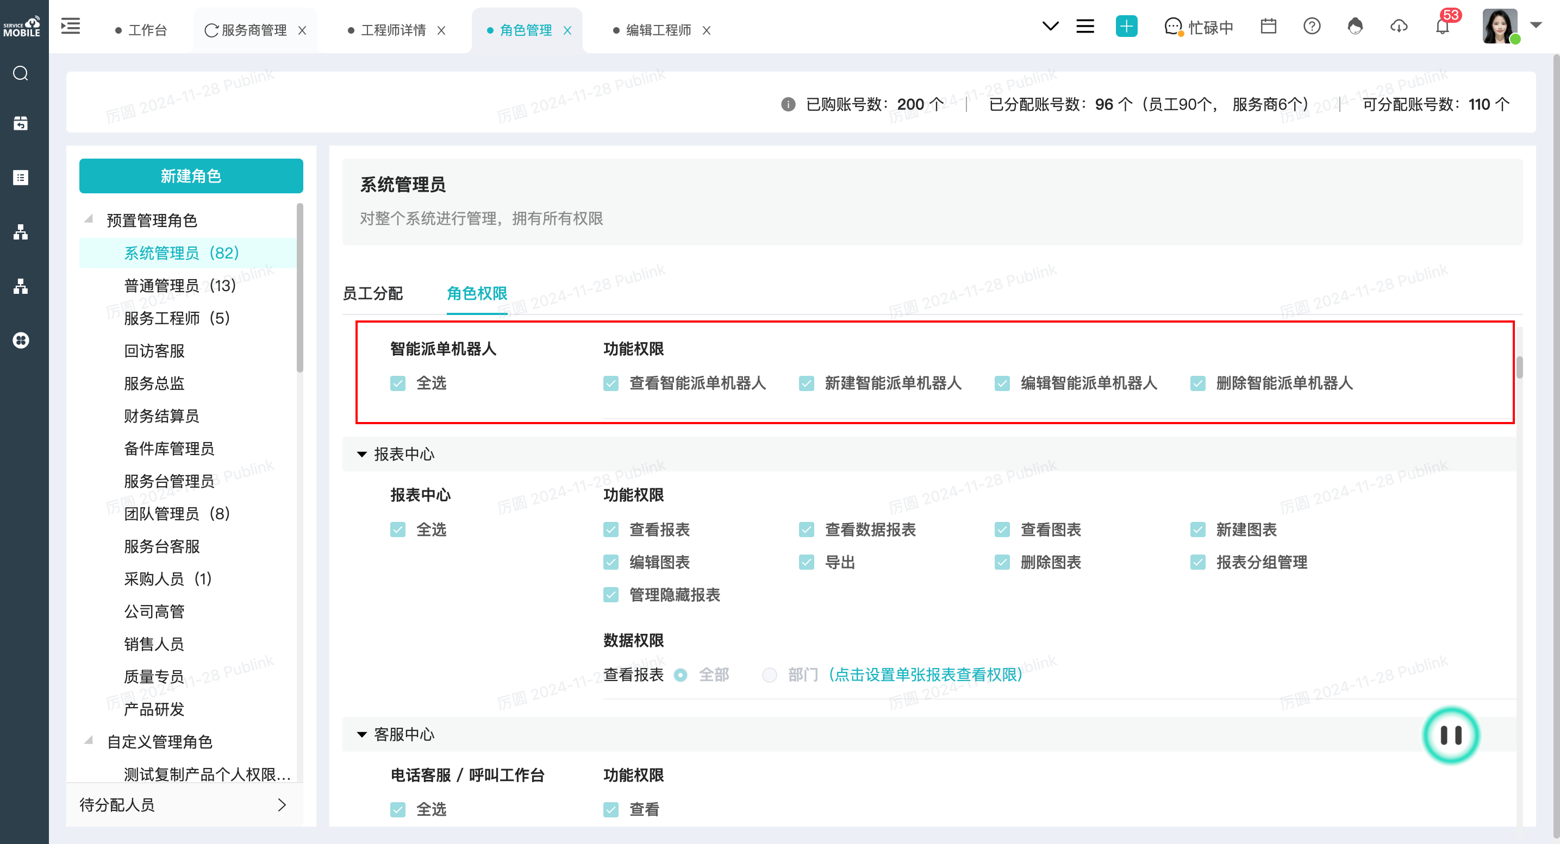Image resolution: width=1560 pixels, height=844 pixels.
Task: Switch to 服务商管理 tab
Action: pos(254,30)
